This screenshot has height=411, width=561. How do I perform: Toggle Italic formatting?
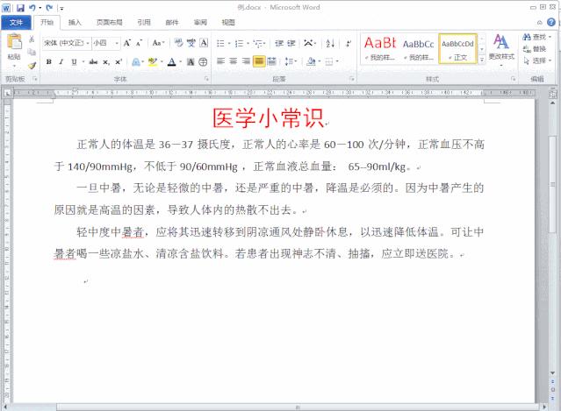point(61,61)
